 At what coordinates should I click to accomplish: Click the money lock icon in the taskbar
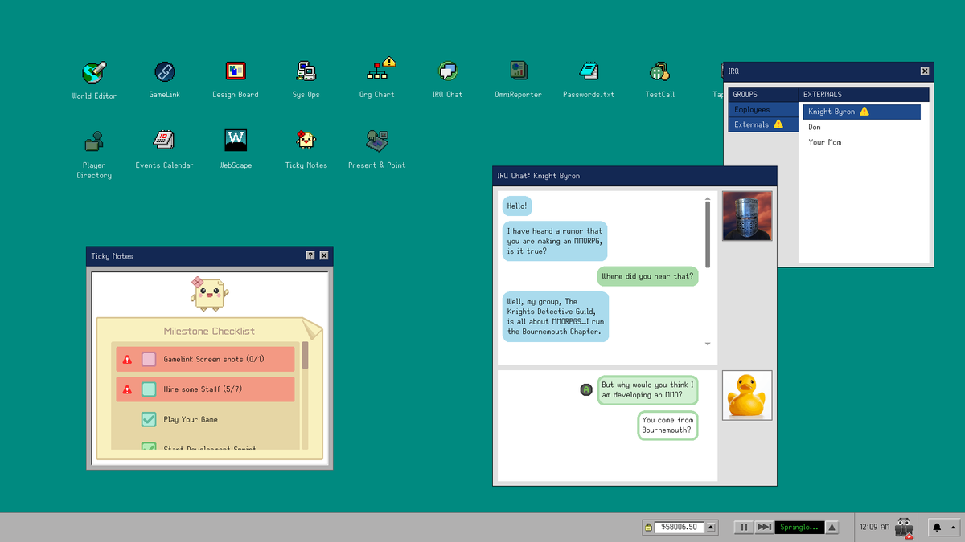(x=647, y=528)
